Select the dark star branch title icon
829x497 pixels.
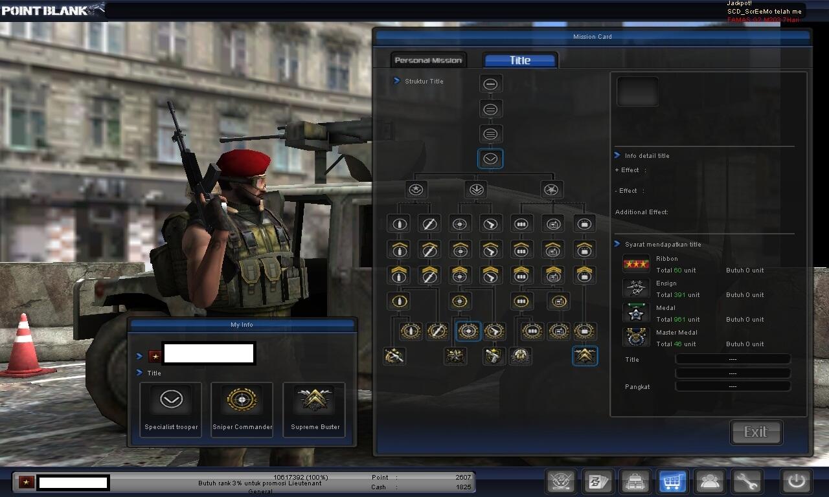click(552, 190)
